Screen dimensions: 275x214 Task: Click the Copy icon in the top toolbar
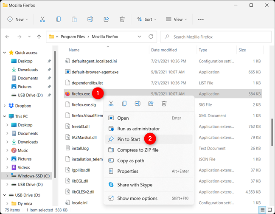59,19
